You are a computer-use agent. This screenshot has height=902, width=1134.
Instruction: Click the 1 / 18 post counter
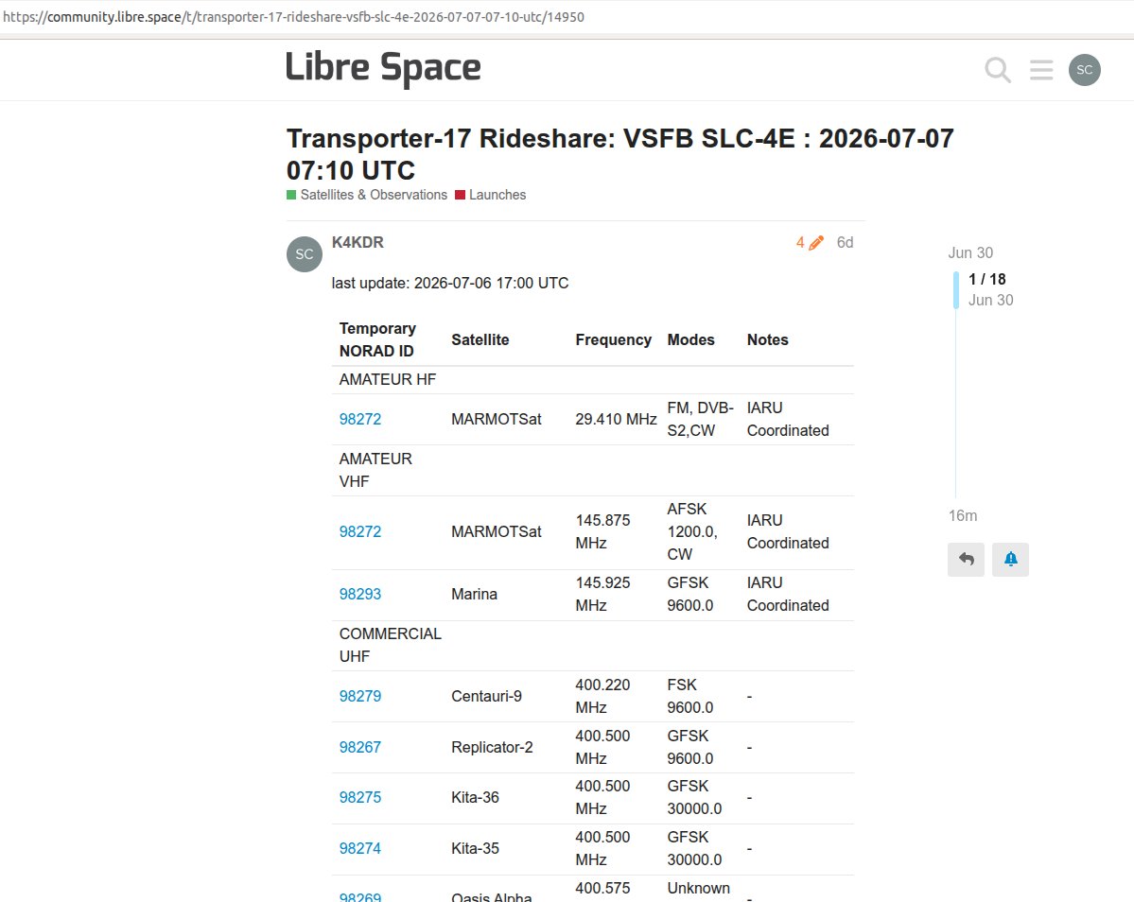click(987, 279)
